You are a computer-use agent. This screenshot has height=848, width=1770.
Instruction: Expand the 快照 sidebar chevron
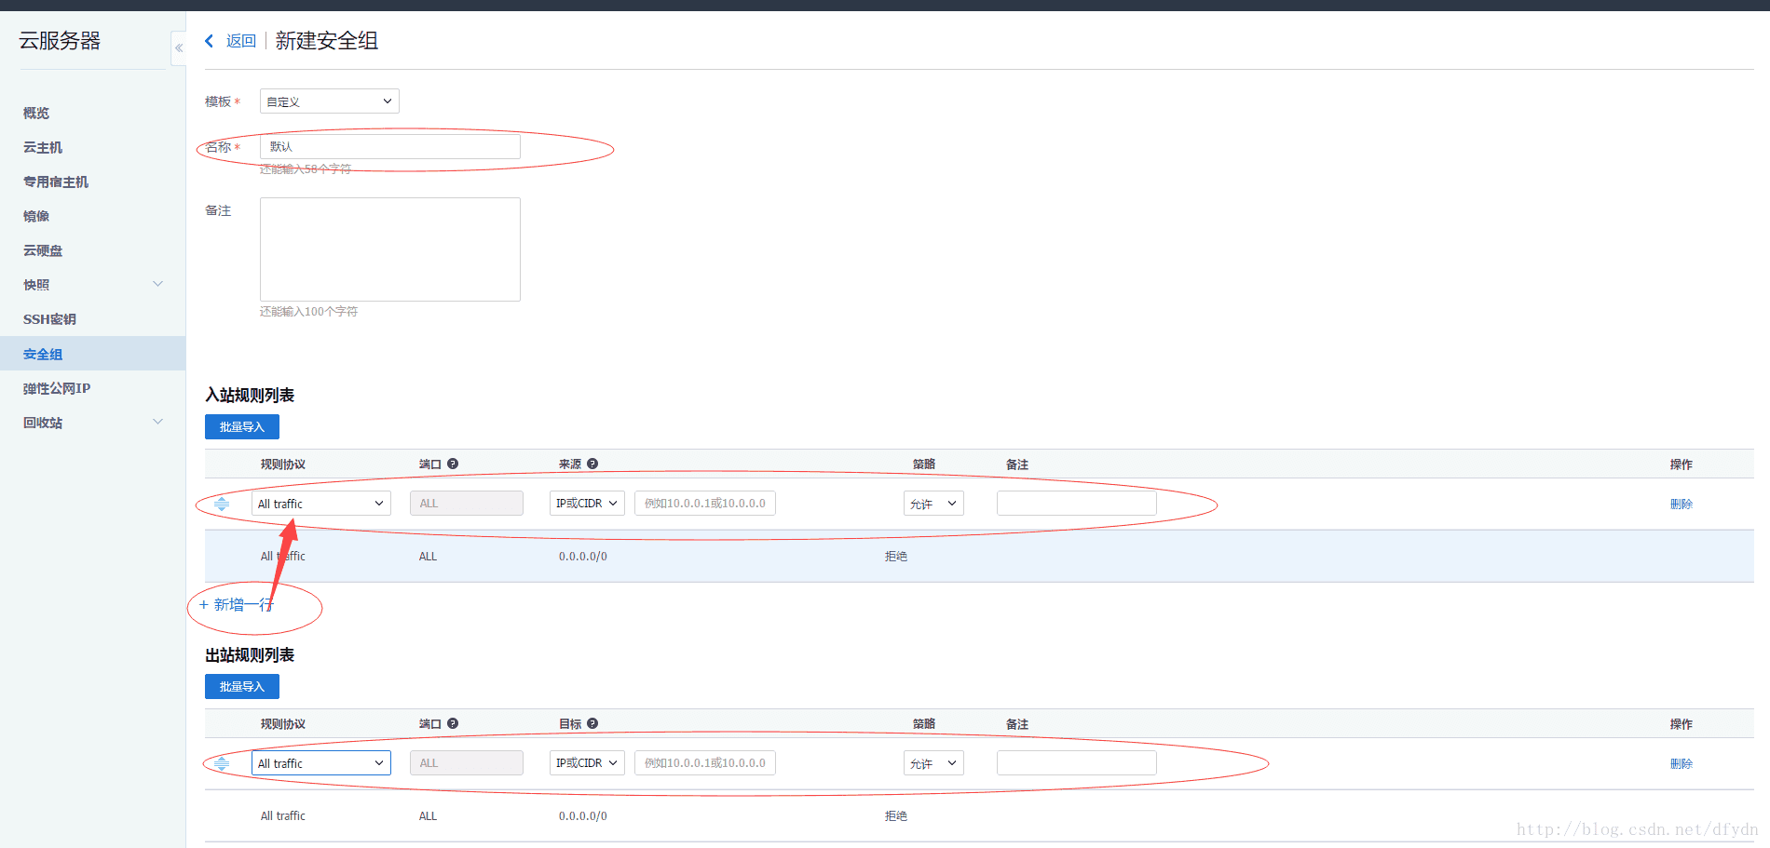[x=157, y=284]
